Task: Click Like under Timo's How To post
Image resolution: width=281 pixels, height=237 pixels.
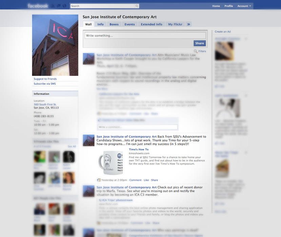Action: (146, 180)
